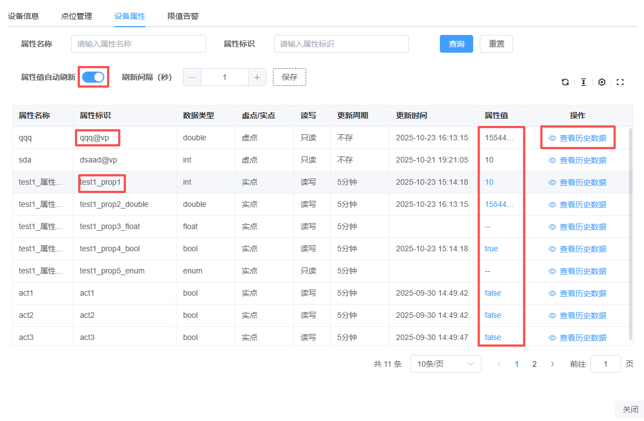Click false value of act3 row

pyautogui.click(x=493, y=337)
